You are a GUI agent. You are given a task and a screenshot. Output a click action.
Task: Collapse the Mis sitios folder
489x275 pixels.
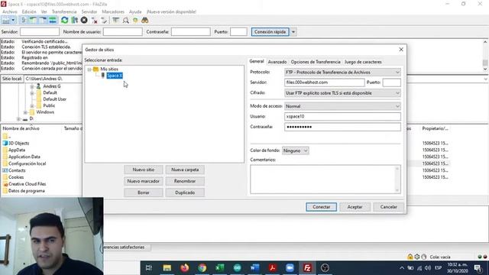(89, 70)
